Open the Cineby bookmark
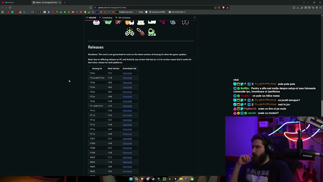 pos(140,12)
